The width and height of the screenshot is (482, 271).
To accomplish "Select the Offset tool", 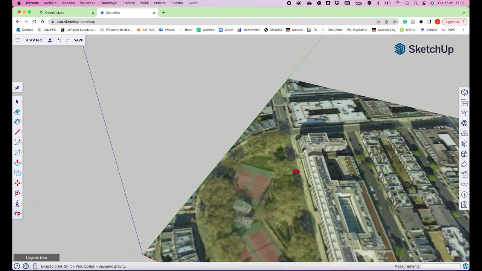I will [17, 173].
